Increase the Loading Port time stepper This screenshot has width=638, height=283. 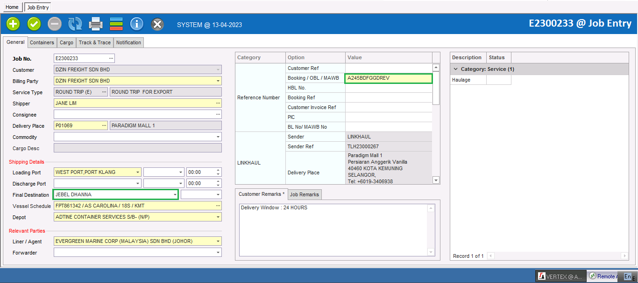pyautogui.click(x=218, y=170)
